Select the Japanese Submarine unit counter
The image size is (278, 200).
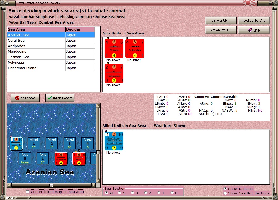(x=114, y=73)
